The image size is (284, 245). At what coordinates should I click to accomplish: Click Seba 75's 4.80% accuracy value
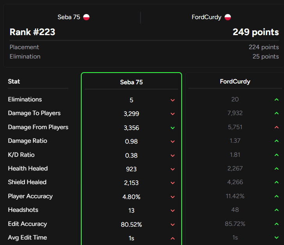pyautogui.click(x=131, y=197)
